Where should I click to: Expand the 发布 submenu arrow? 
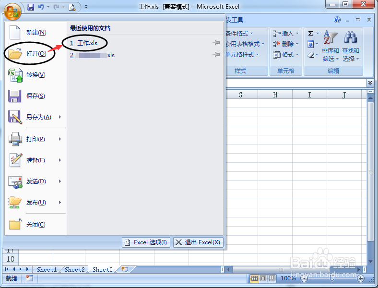pyautogui.click(x=60, y=203)
